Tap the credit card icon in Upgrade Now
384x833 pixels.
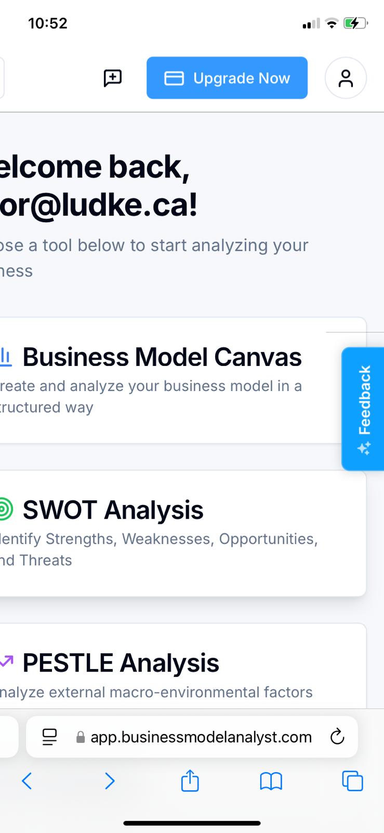(x=174, y=78)
